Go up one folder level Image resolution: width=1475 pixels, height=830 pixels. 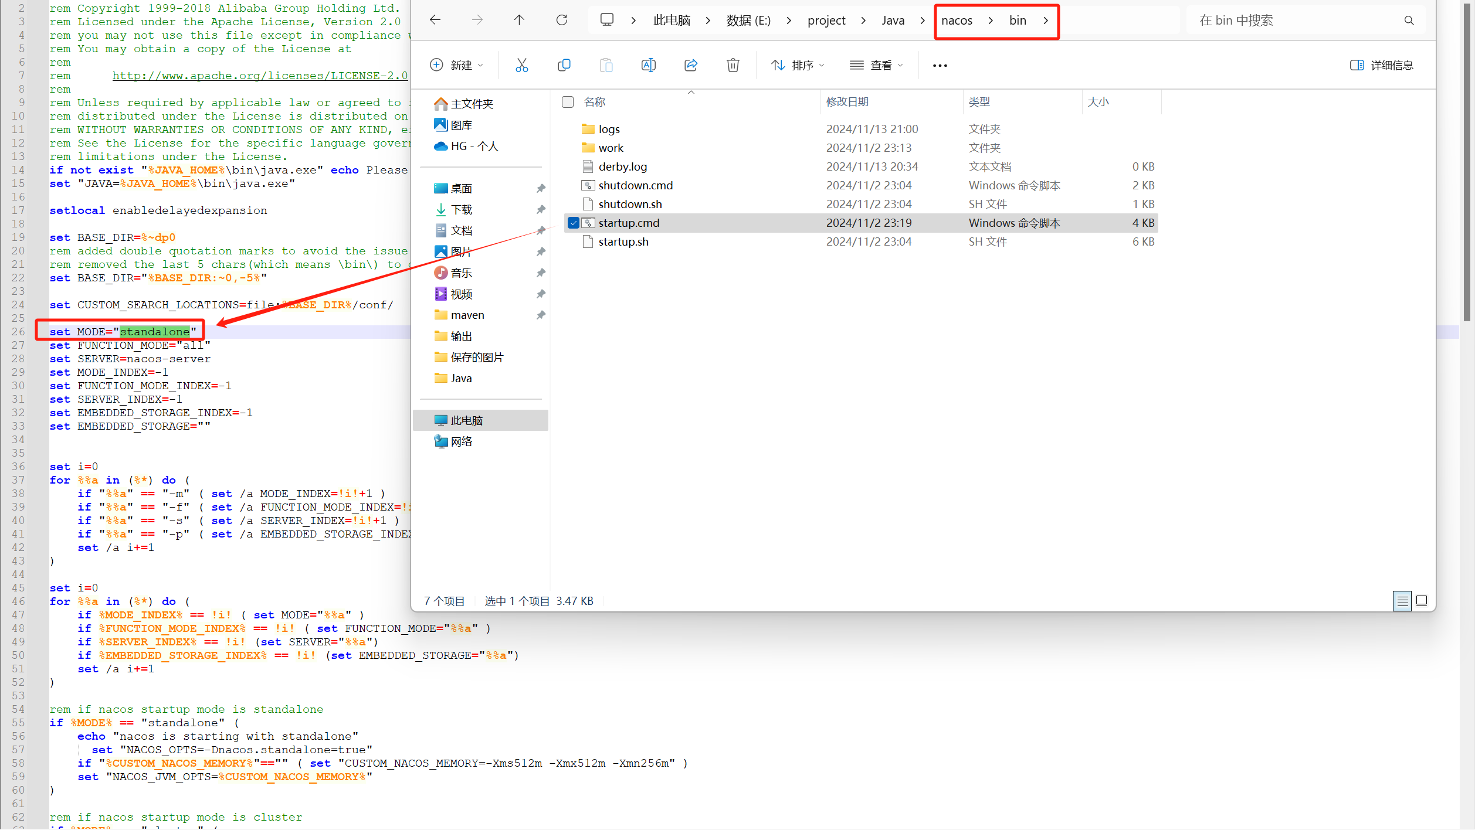click(519, 21)
